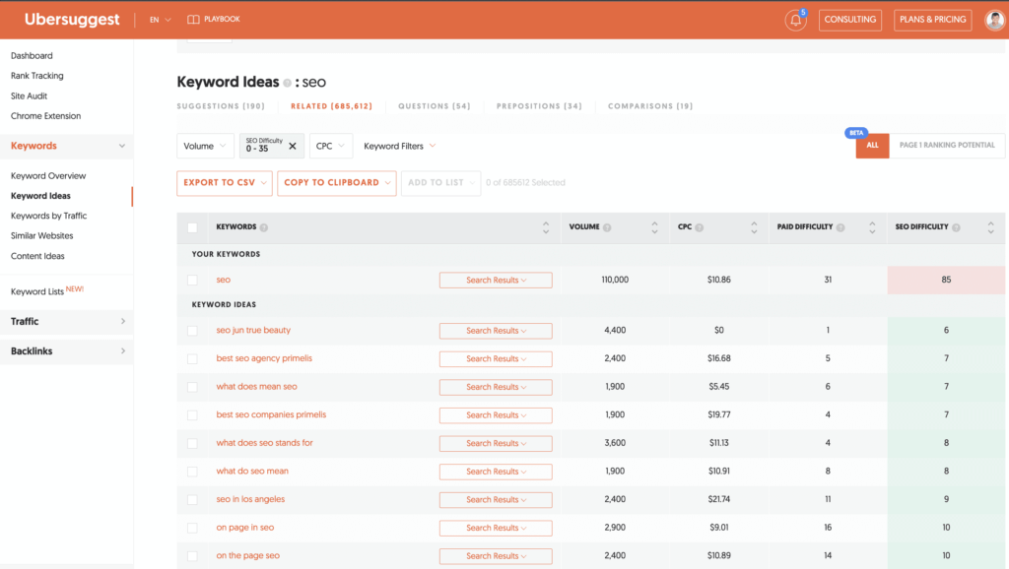Sort table by Paid Difficulty arrows
This screenshot has height=569, width=1009.
[872, 227]
